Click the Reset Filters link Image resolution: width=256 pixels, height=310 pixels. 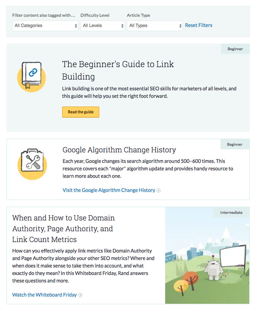click(199, 25)
